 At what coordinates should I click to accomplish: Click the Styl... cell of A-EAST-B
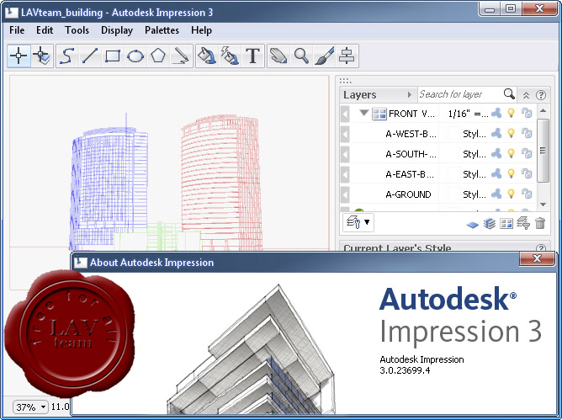(x=475, y=174)
